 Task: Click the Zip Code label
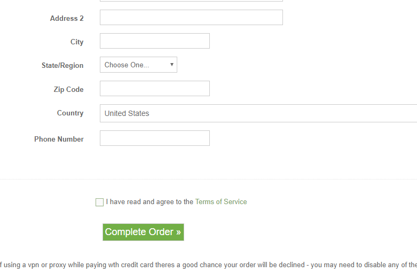(69, 89)
